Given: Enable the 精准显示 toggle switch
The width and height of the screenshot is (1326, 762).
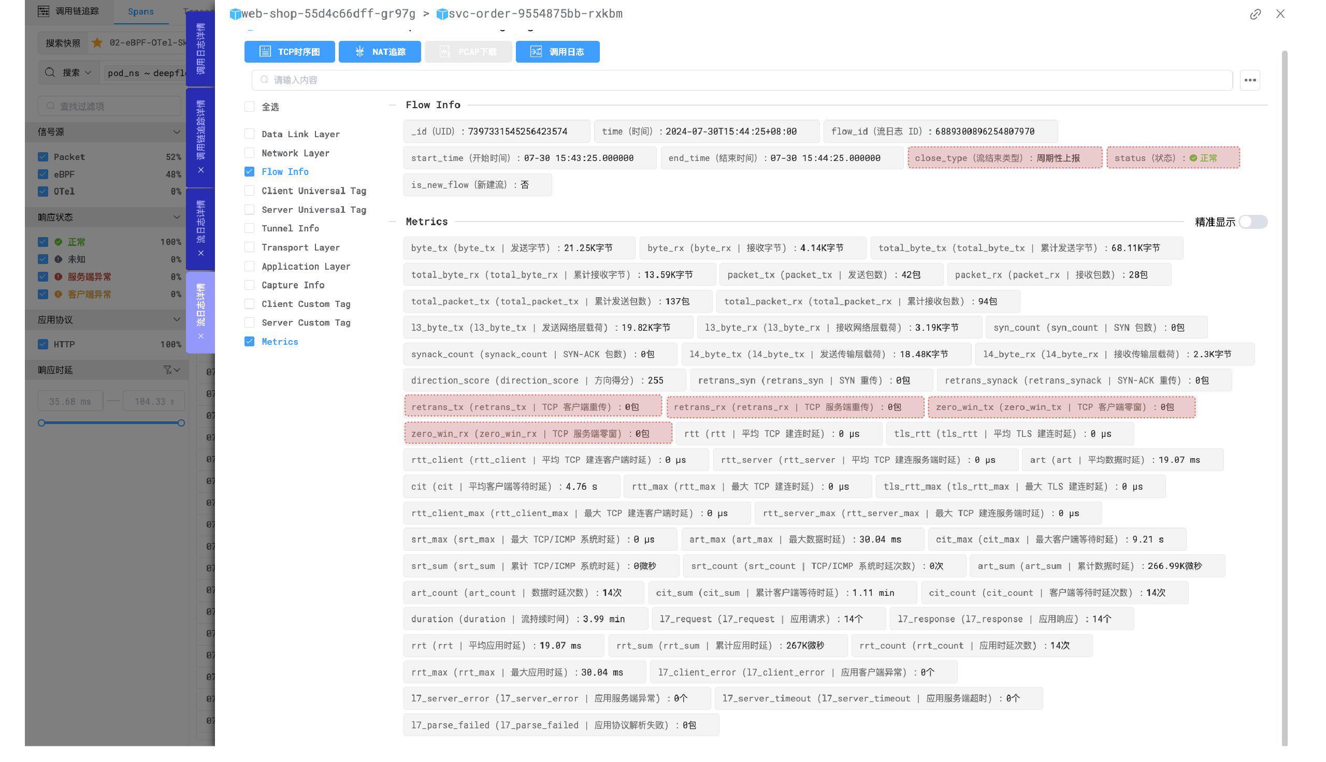Looking at the screenshot, I should [x=1253, y=222].
